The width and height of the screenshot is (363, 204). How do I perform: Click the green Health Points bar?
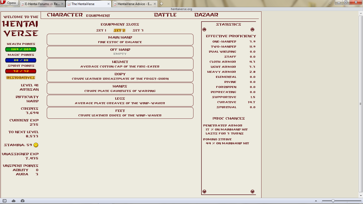21,49
